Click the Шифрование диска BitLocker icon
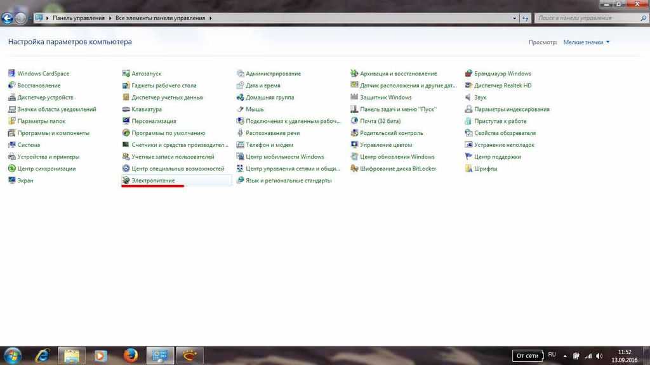Image resolution: width=650 pixels, height=365 pixels. coord(355,169)
